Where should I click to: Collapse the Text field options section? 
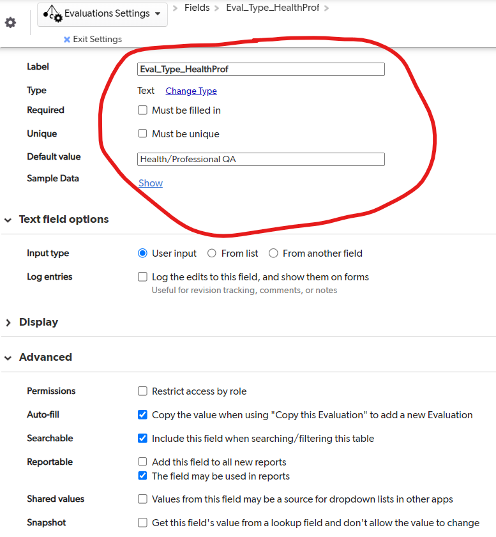click(x=8, y=220)
